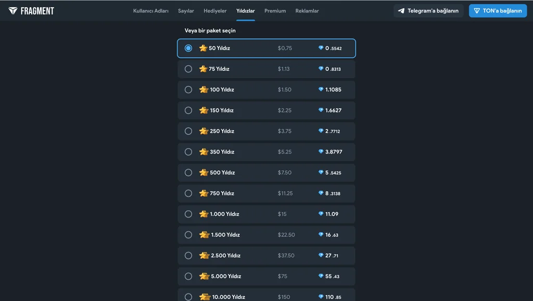Click the $1.50 price text

[285, 90]
